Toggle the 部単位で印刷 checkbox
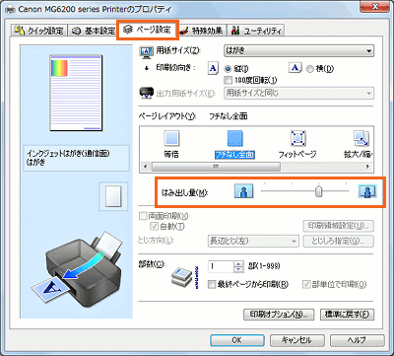This screenshot has height=356, width=394. click(x=306, y=285)
